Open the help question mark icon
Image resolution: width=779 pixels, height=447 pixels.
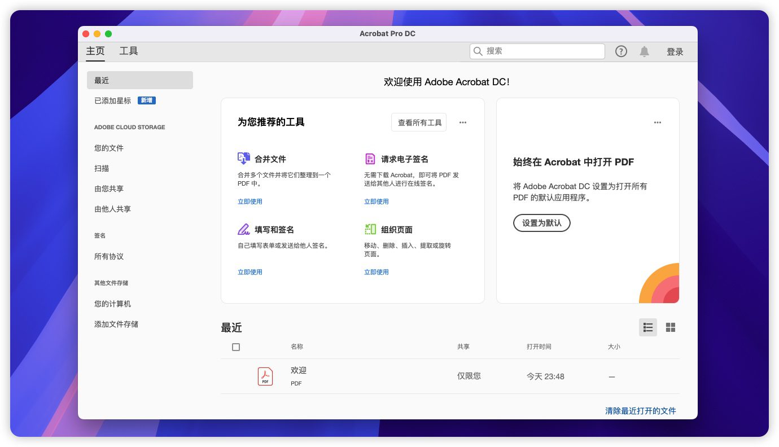coord(621,51)
